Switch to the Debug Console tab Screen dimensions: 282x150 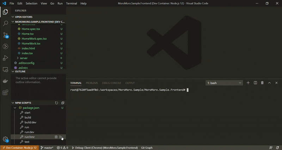coord(112,83)
